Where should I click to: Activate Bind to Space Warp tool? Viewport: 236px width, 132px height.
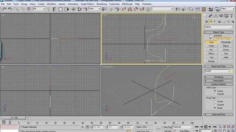29,9
